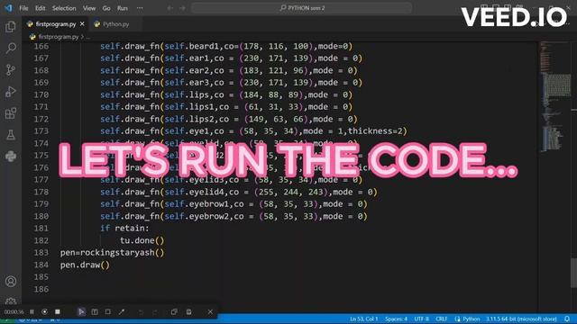Screen dimensions: 577x324
Task: Click the copy icon in recorder toolbar
Action: [174, 312]
